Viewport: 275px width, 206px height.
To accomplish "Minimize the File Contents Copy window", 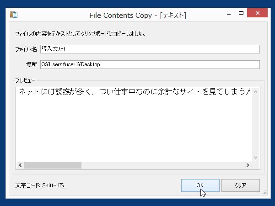I will tap(229, 14).
